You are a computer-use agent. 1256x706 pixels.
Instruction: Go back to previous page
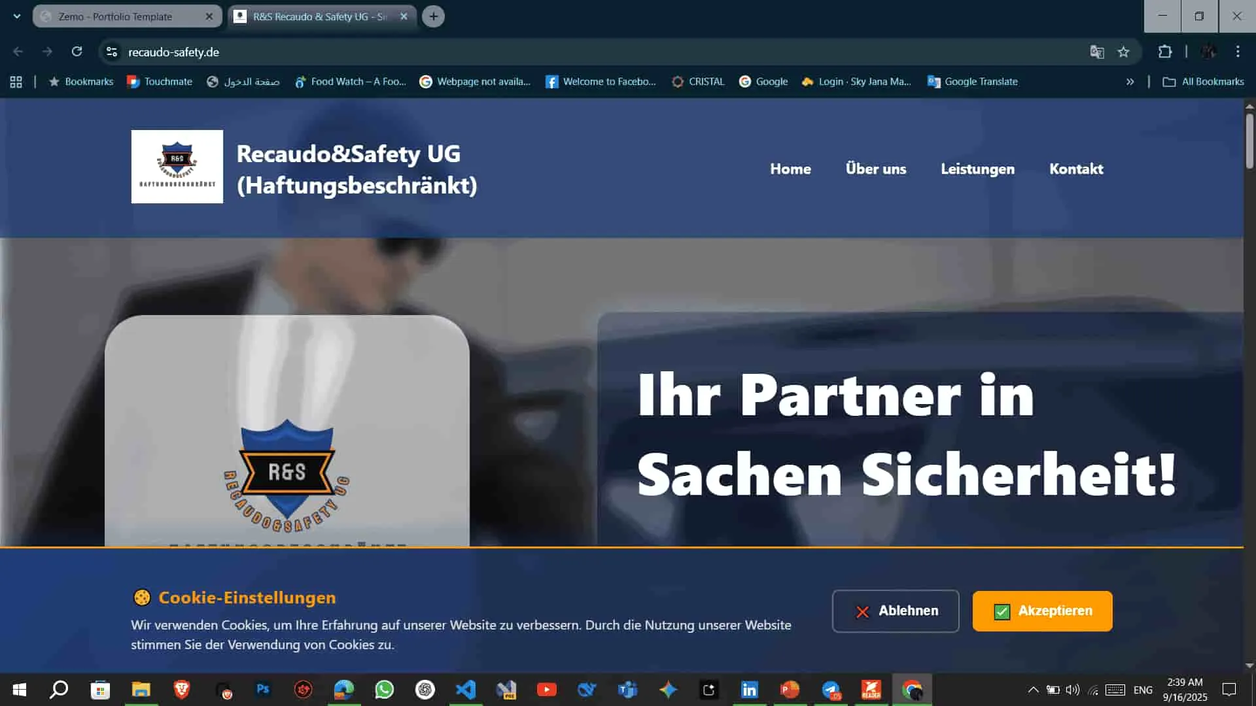(18, 52)
